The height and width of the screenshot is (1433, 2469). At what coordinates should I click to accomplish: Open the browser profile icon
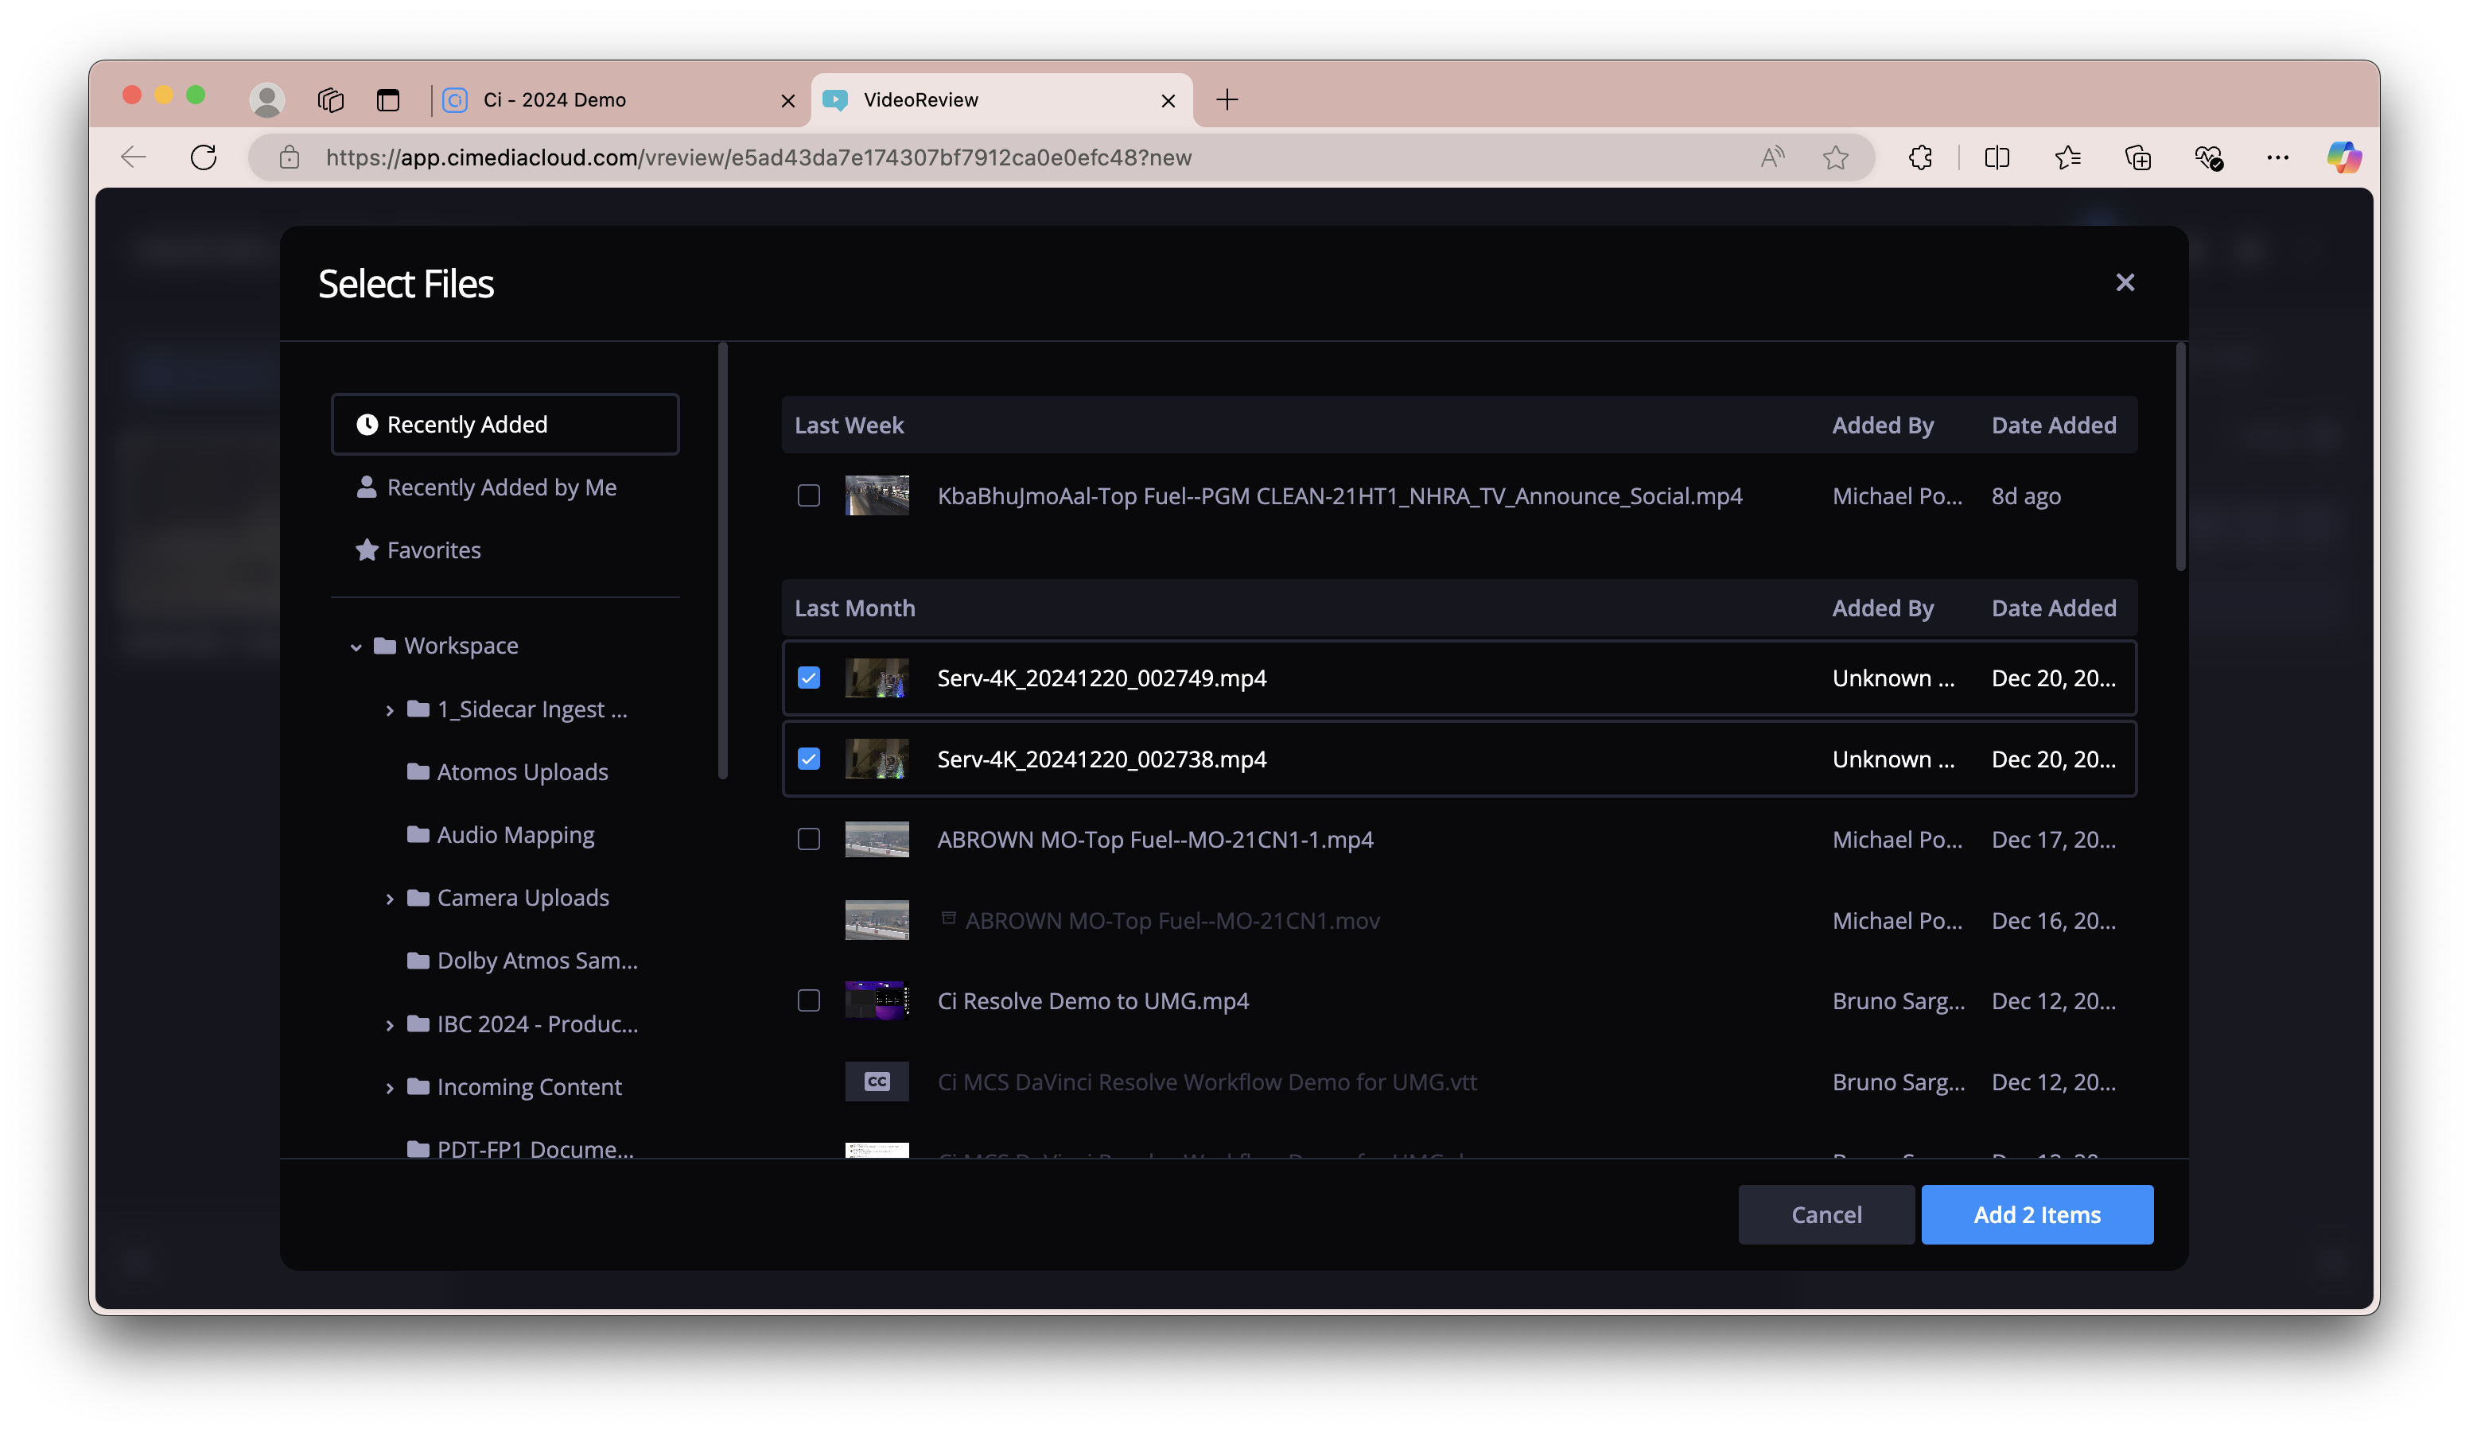click(266, 100)
